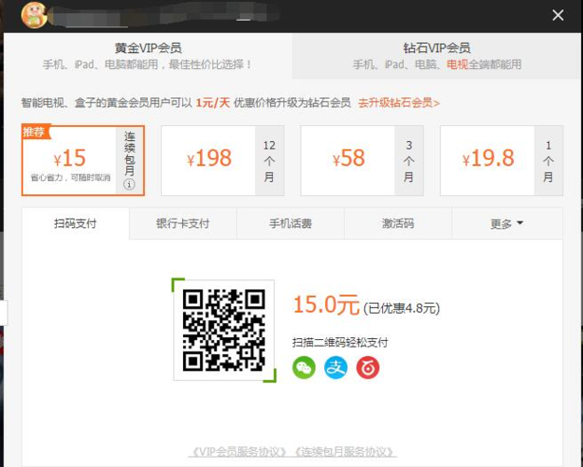This screenshot has height=467, width=583.
Task: Click the payment QR code image
Action: coord(224,330)
